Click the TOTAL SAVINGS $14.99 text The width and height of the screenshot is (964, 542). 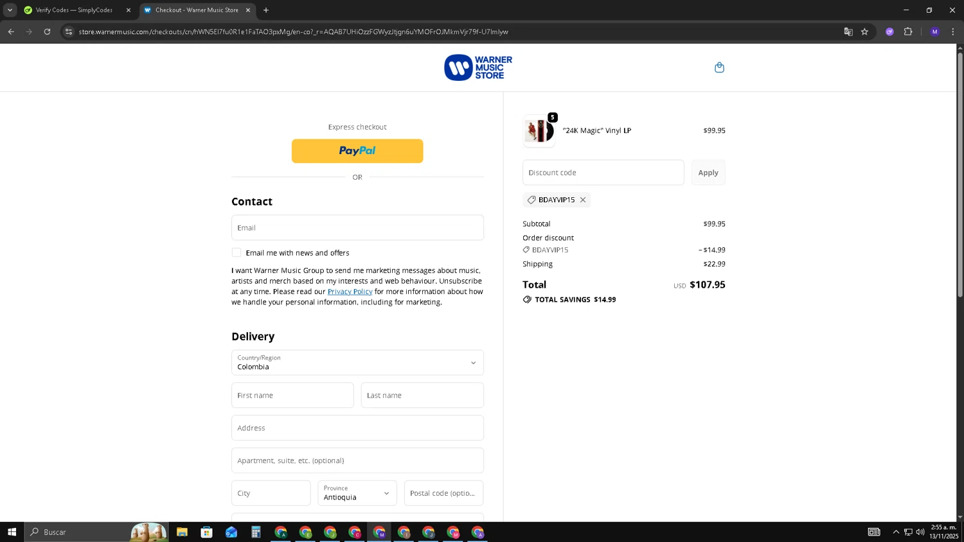[x=575, y=300]
